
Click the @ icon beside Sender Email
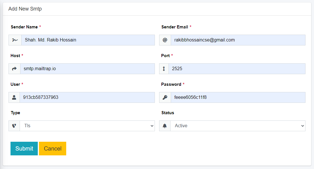click(x=165, y=40)
